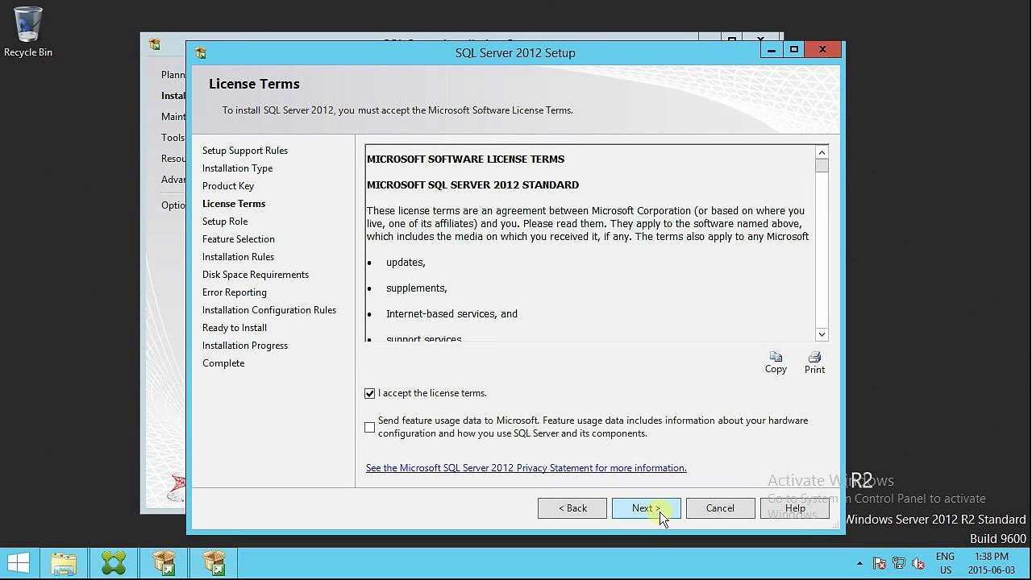Switch to the first setup box taskbar icon
This screenshot has width=1032, height=580.
pyautogui.click(x=164, y=563)
